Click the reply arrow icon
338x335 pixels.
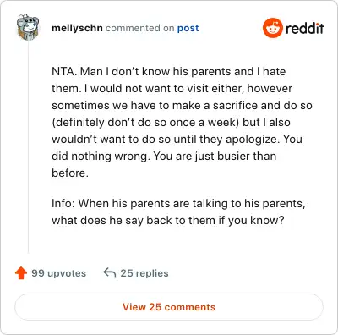coord(110,273)
